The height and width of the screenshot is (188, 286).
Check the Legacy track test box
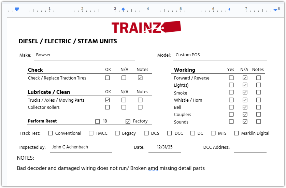(117, 133)
